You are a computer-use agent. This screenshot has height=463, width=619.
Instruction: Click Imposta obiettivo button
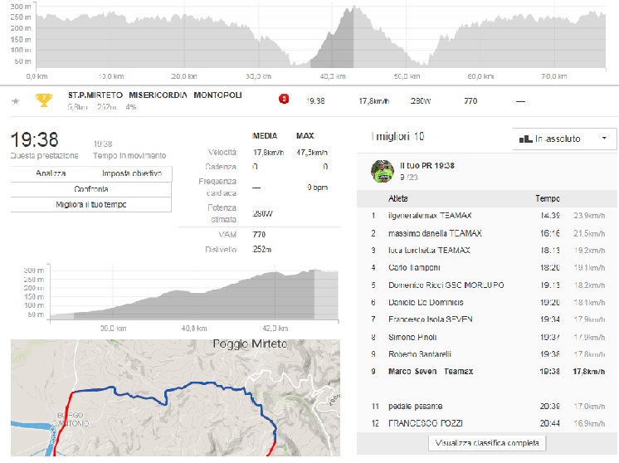coord(131,173)
